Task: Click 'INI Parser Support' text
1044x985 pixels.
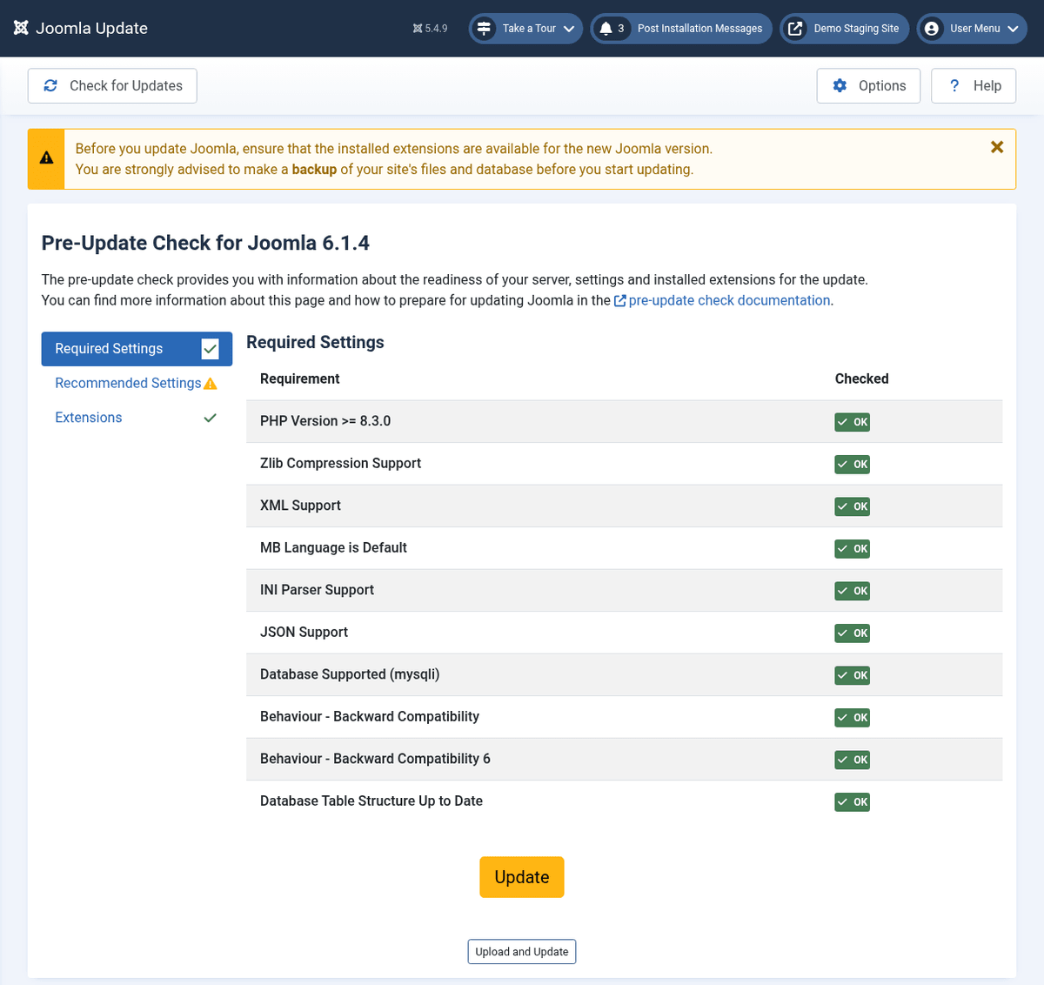Action: point(317,590)
